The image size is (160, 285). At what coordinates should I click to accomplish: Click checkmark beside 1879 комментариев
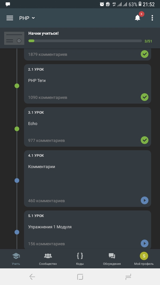pyautogui.click(x=145, y=54)
